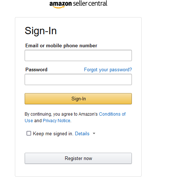Click the orange smile arrow under amazon
The width and height of the screenshot is (175, 184).
tap(59, 7)
